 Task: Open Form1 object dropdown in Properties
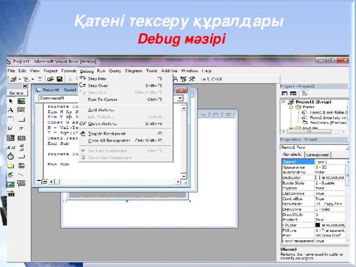347,147
